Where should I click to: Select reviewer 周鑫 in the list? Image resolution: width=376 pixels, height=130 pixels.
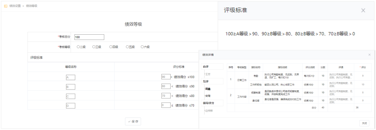pos(208,89)
